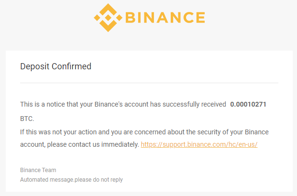The height and width of the screenshot is (196, 297).
Task: Click the BINANCE wordmark text
Action: click(164, 18)
